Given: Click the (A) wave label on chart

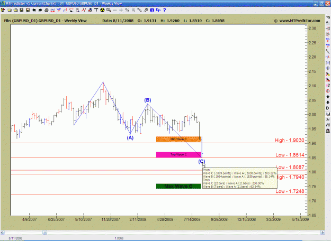Looking at the screenshot, I should [x=130, y=138].
